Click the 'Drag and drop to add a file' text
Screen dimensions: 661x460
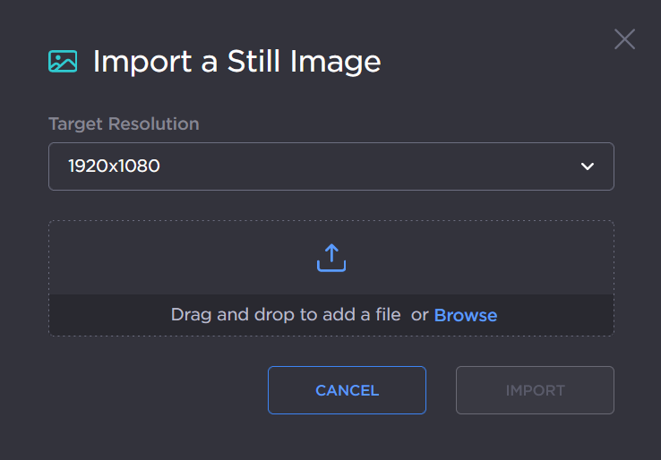(x=285, y=315)
